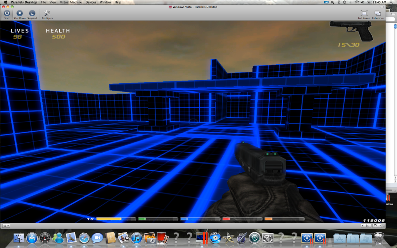Suspend the virtual machine
This screenshot has width=397, height=248.
(32, 14)
